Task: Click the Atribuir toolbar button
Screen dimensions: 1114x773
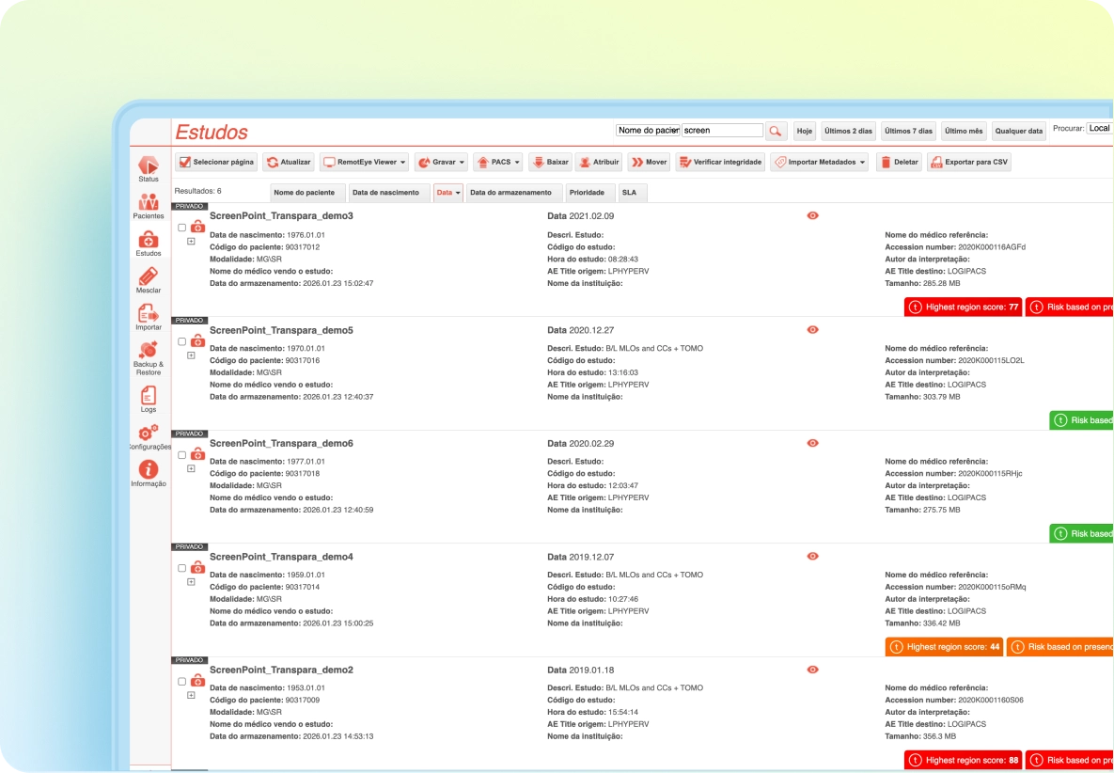Action: tap(598, 162)
